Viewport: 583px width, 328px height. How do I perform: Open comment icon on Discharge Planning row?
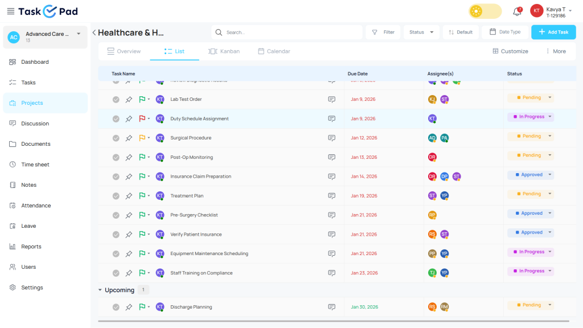331,307
